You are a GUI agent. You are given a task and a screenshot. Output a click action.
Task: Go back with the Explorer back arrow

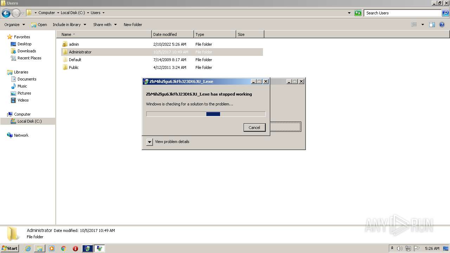6,13
